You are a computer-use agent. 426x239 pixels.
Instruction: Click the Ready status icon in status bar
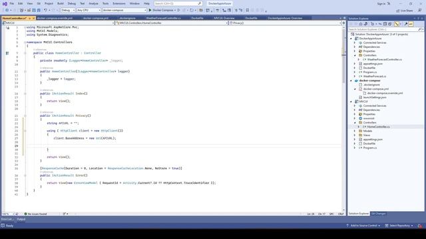pyautogui.click(x=3, y=226)
